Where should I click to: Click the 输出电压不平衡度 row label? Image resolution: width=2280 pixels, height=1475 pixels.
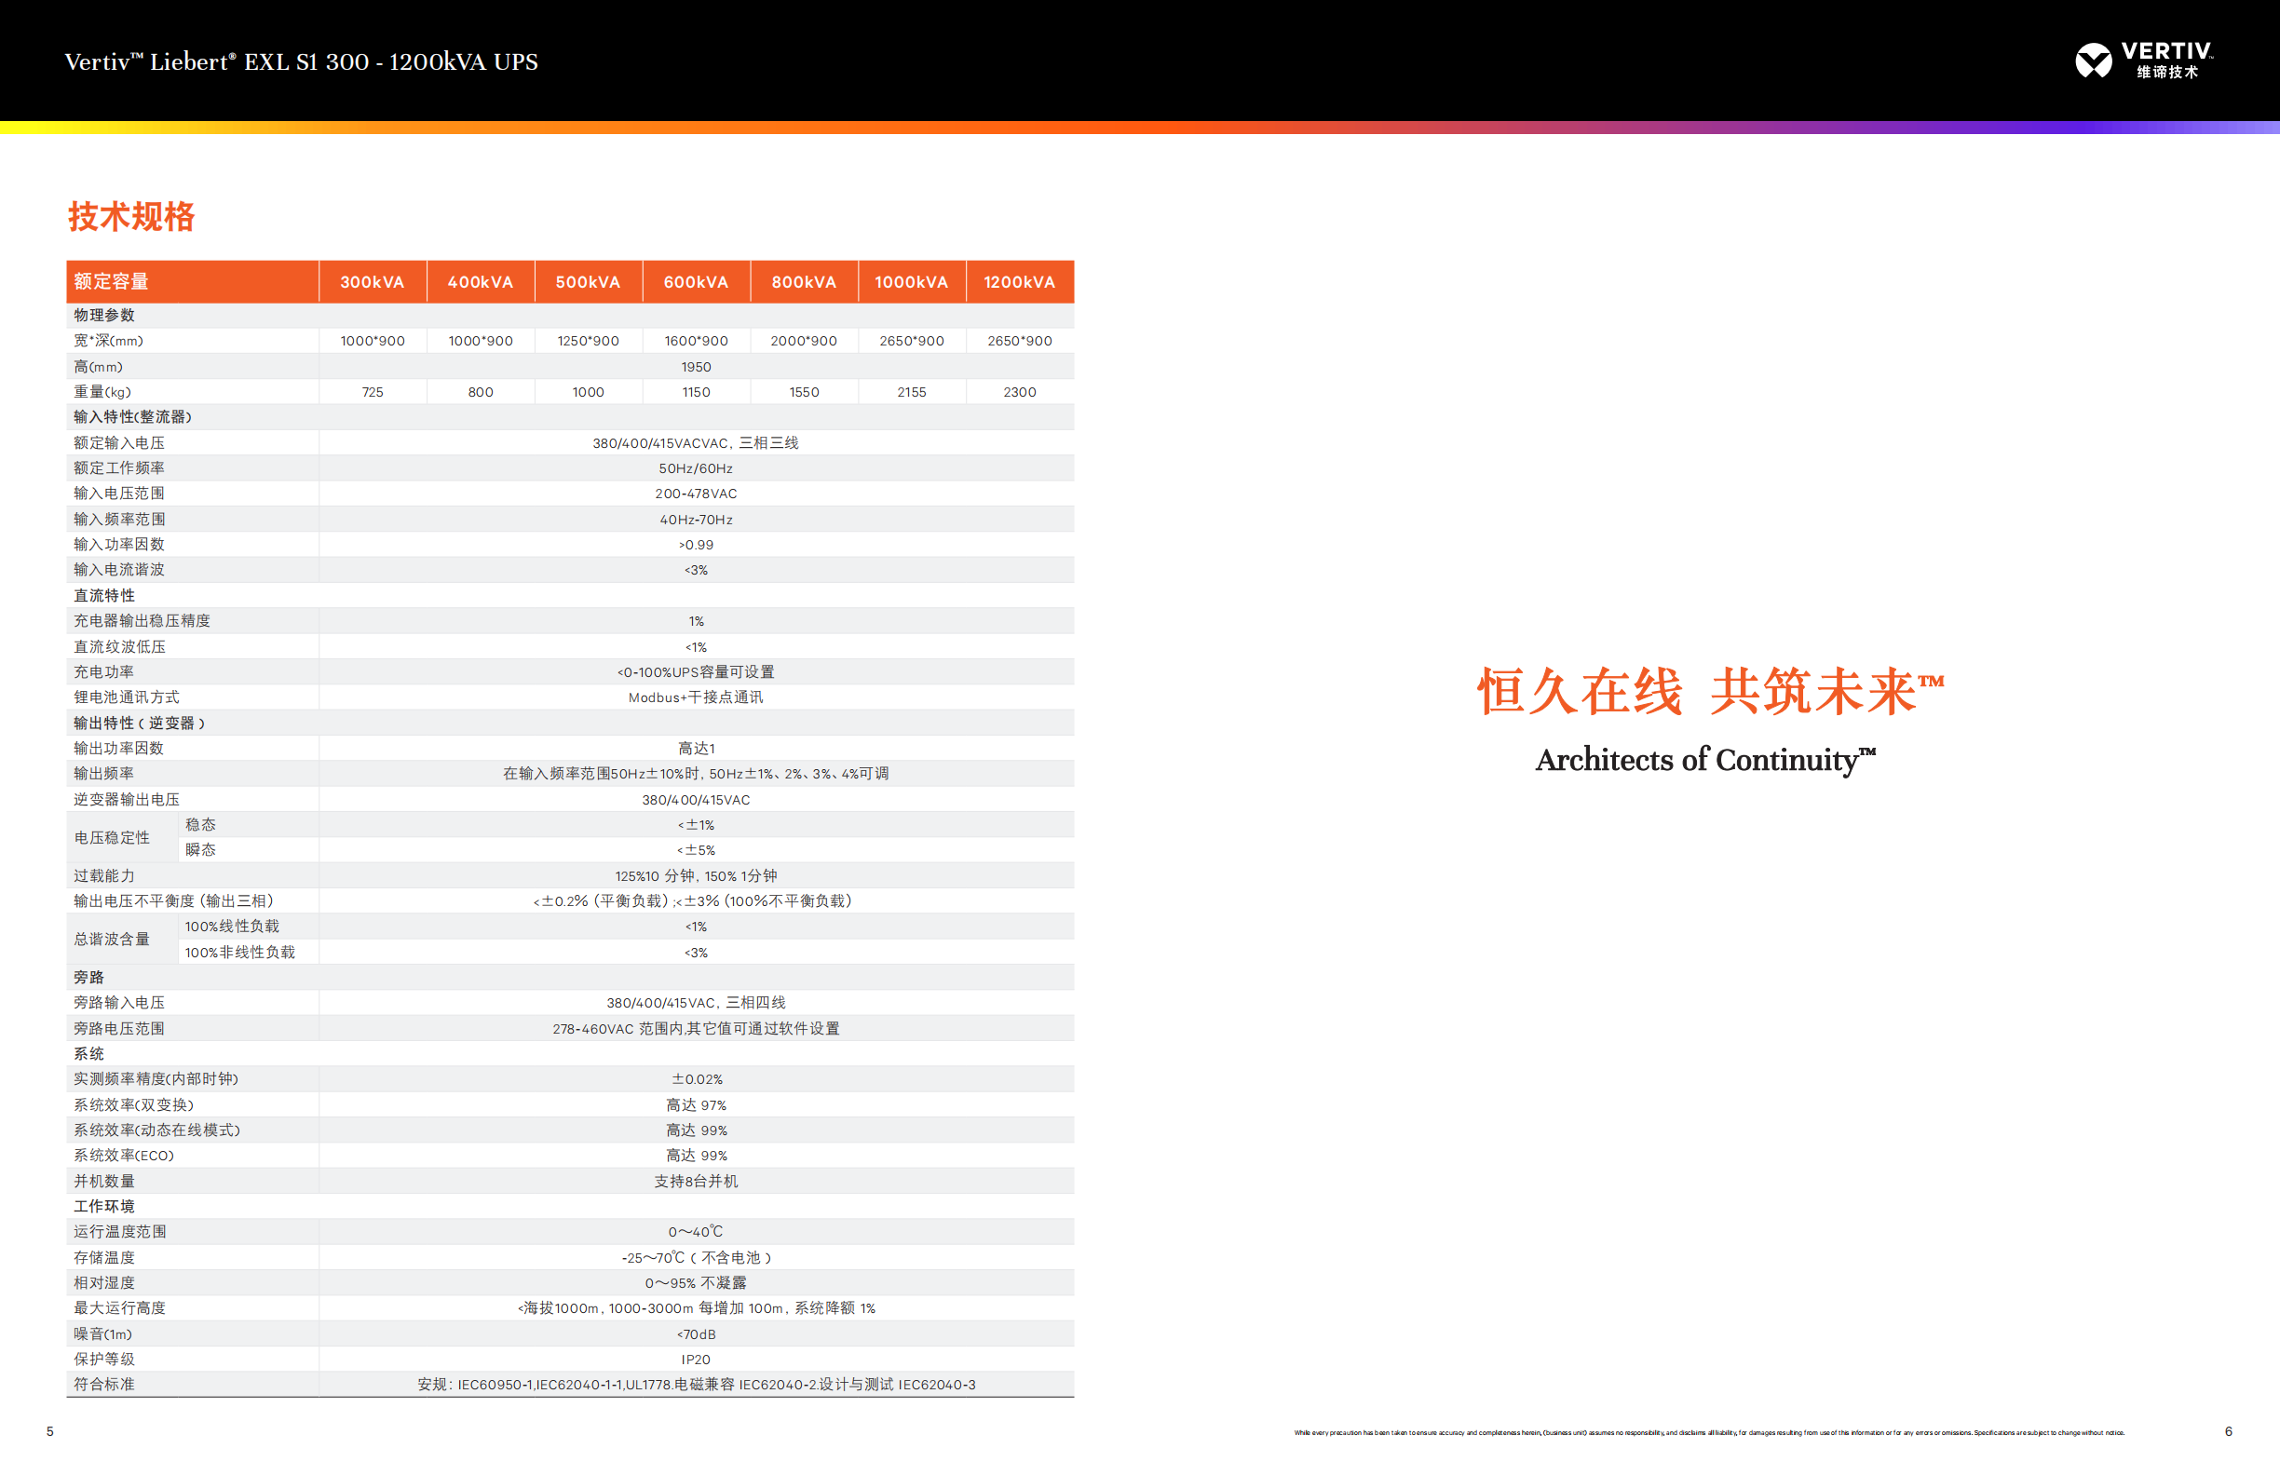174,901
